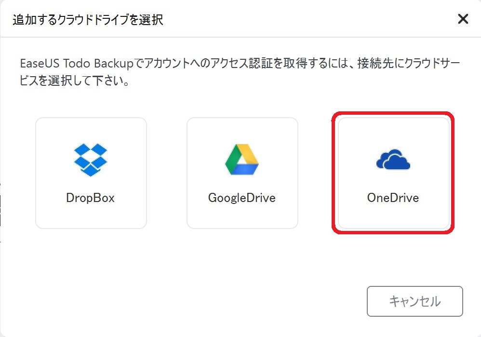Screen dimensions: 481x337
Task: Click the キャンセル button
Action: point(415,301)
